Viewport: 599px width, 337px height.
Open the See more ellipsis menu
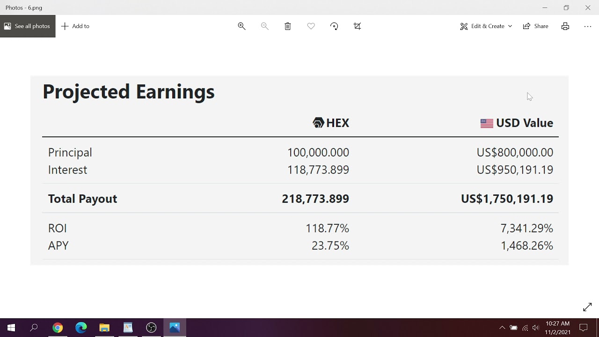[588, 26]
